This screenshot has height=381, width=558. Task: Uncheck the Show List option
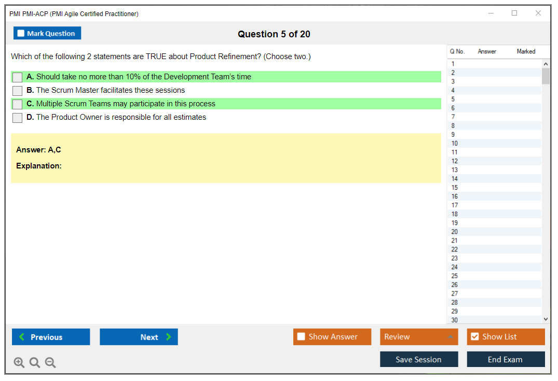[x=474, y=337]
